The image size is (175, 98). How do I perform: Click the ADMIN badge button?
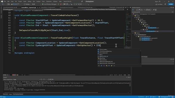point(171,4)
